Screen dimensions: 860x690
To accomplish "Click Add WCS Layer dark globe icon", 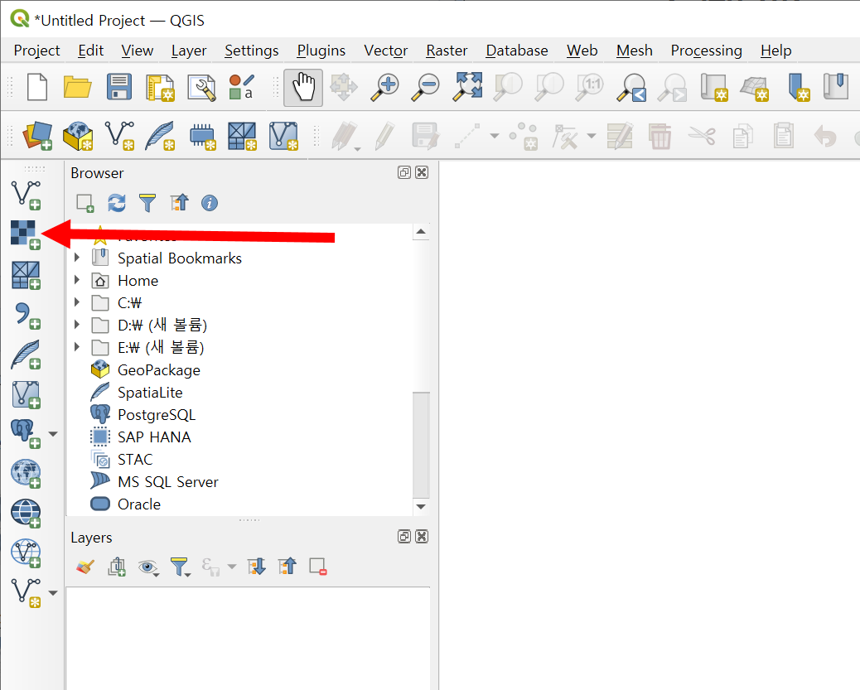I will (x=26, y=514).
